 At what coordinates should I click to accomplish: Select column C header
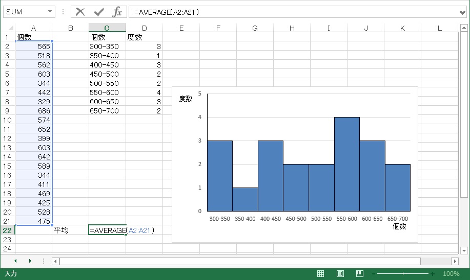point(107,28)
